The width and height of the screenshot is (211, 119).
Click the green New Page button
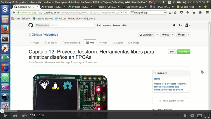click(x=183, y=52)
